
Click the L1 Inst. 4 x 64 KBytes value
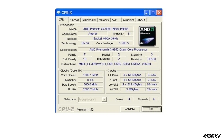[132, 80]
